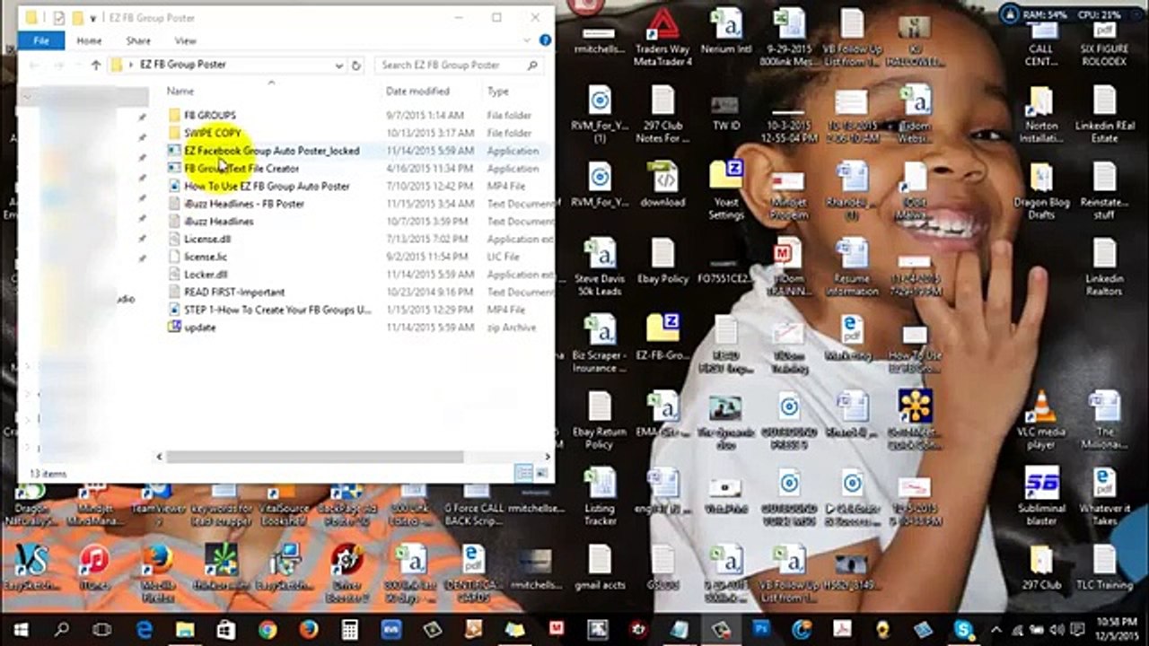Select Locker.dll file
Viewport: 1149px width, 646px height.
coord(206,275)
